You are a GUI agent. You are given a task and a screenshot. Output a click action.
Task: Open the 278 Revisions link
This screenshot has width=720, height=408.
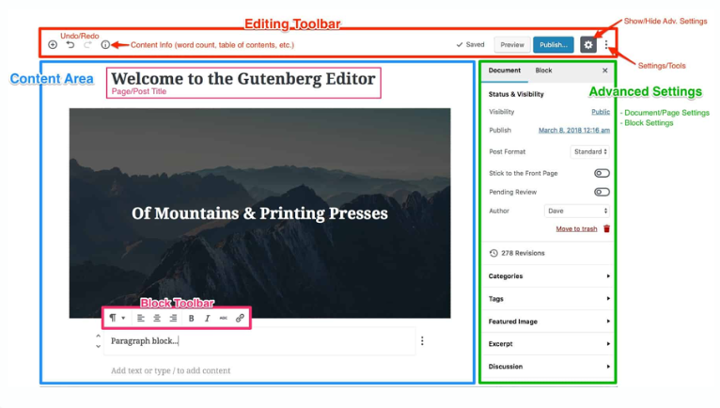pyautogui.click(x=523, y=253)
